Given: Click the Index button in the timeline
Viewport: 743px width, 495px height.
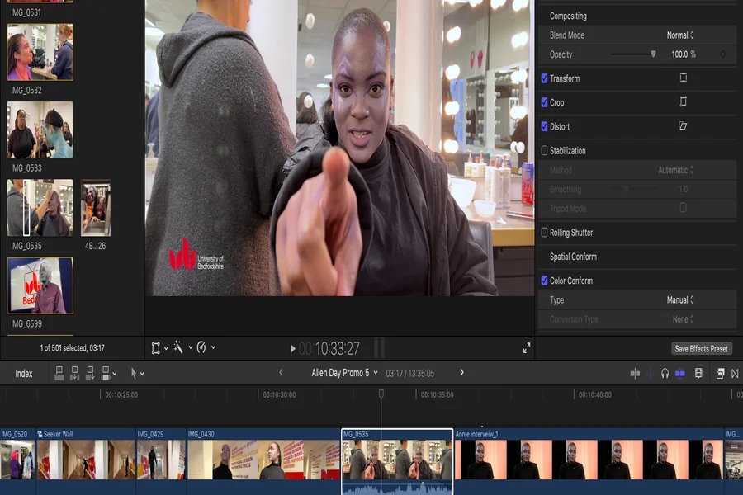Looking at the screenshot, I should pos(23,372).
